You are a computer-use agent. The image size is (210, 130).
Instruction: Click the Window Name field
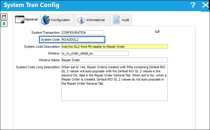coord(114,60)
